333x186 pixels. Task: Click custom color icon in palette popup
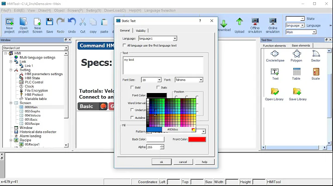coord(193,129)
